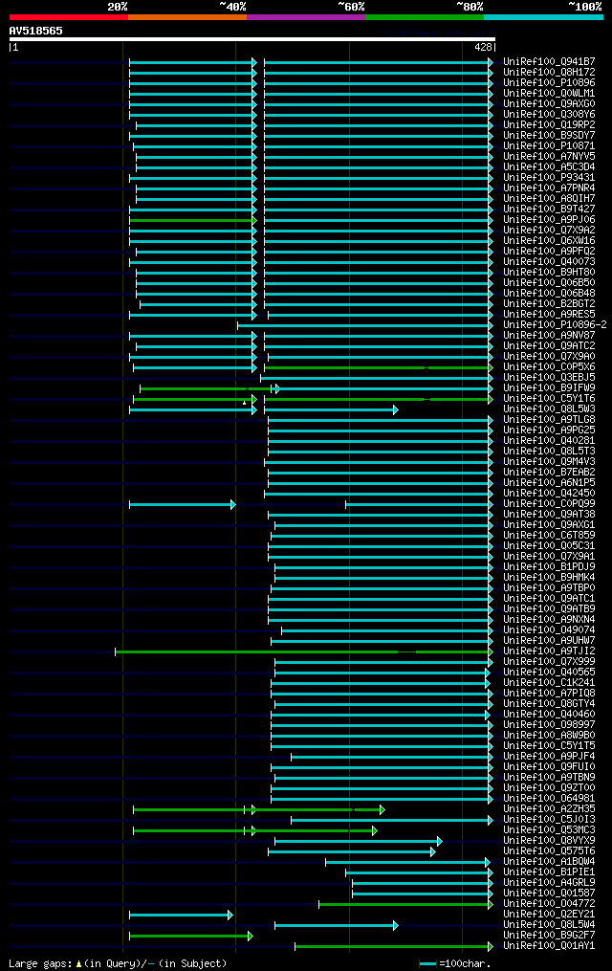The image size is (612, 971).
Task: Click the orange ~40% identity legend segment
Action: (187, 17)
